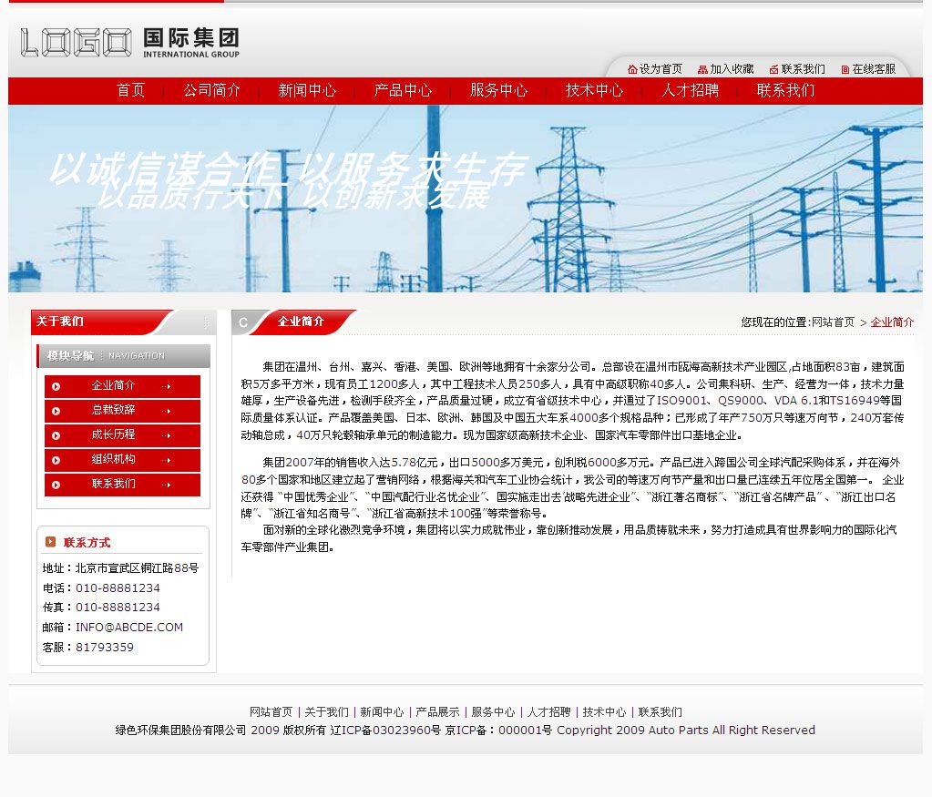Click 网站首页 in the breadcrumb
The width and height of the screenshot is (932, 797).
[x=834, y=322]
